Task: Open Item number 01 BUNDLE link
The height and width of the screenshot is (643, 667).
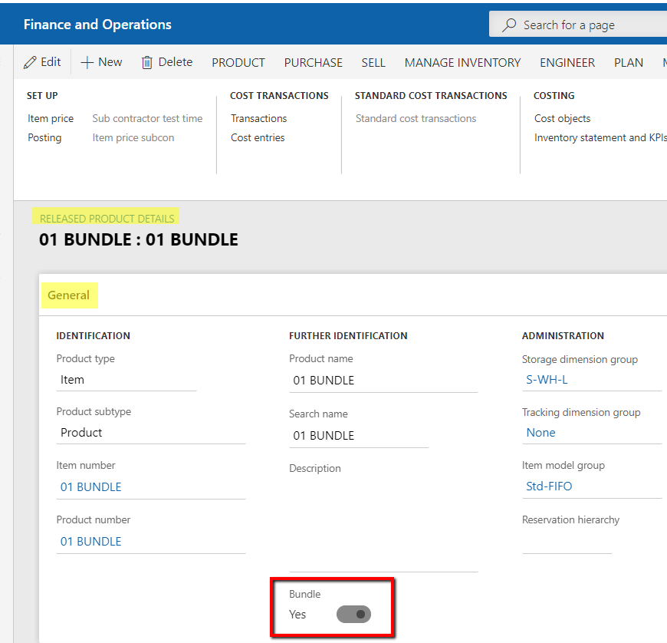Action: [90, 486]
